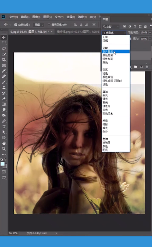Filter layers by adjustment layer icon

tap(130, 26)
